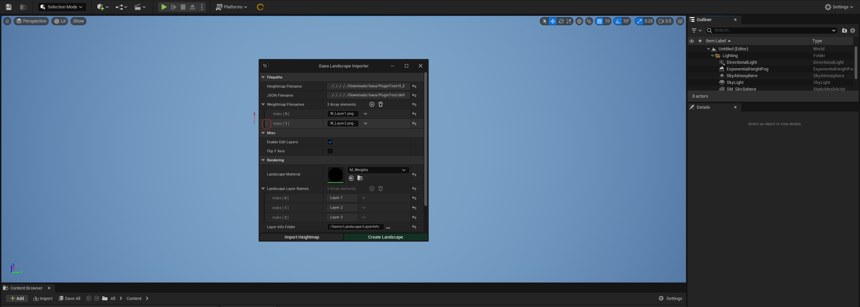Click the Import Heightmap button
The image size is (860, 307).
[302, 237]
